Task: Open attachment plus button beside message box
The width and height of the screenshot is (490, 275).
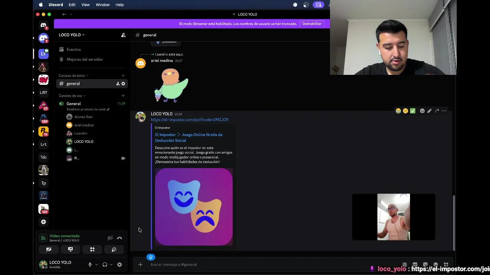Action: point(140,264)
